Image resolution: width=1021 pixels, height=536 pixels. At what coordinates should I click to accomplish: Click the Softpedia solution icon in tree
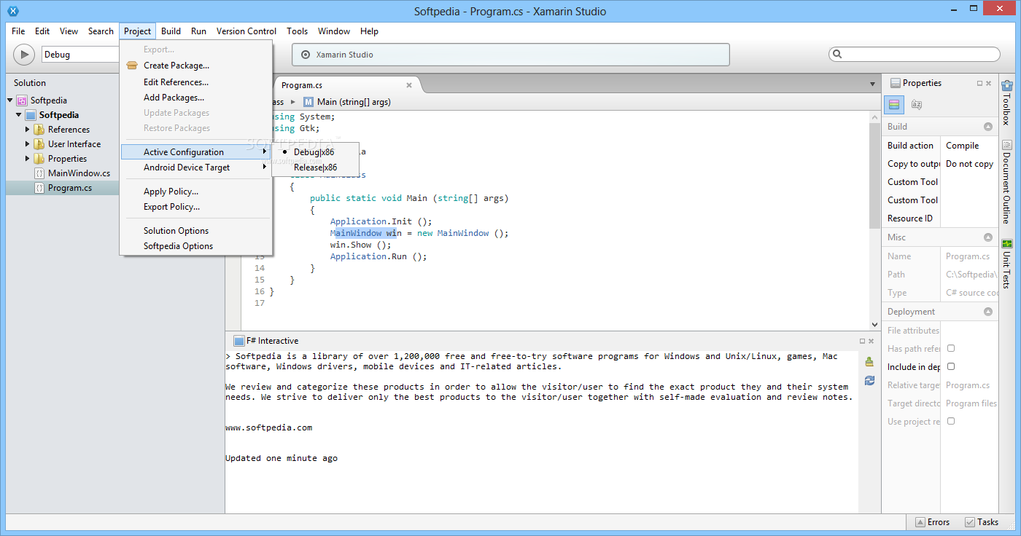click(x=22, y=100)
